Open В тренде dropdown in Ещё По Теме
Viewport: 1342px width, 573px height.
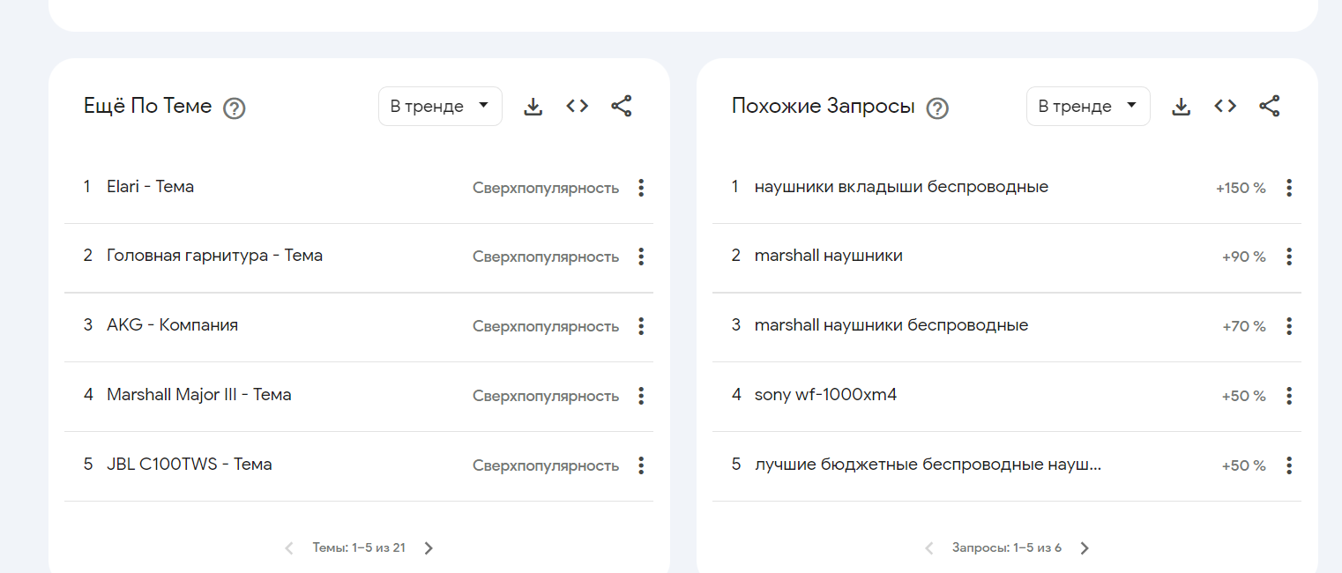point(440,107)
